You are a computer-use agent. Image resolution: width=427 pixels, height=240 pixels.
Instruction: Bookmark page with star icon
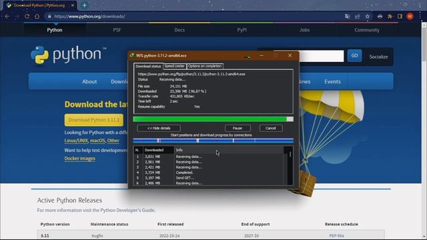tap(368, 16)
